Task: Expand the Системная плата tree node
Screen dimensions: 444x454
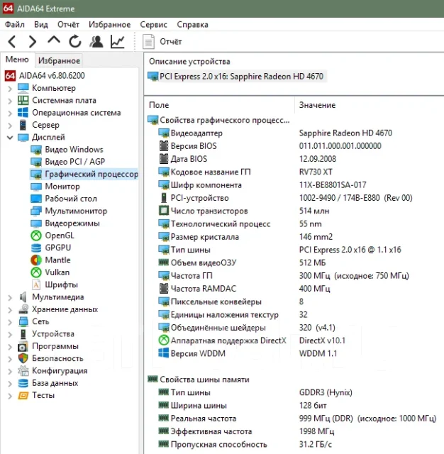Action: click(10, 101)
